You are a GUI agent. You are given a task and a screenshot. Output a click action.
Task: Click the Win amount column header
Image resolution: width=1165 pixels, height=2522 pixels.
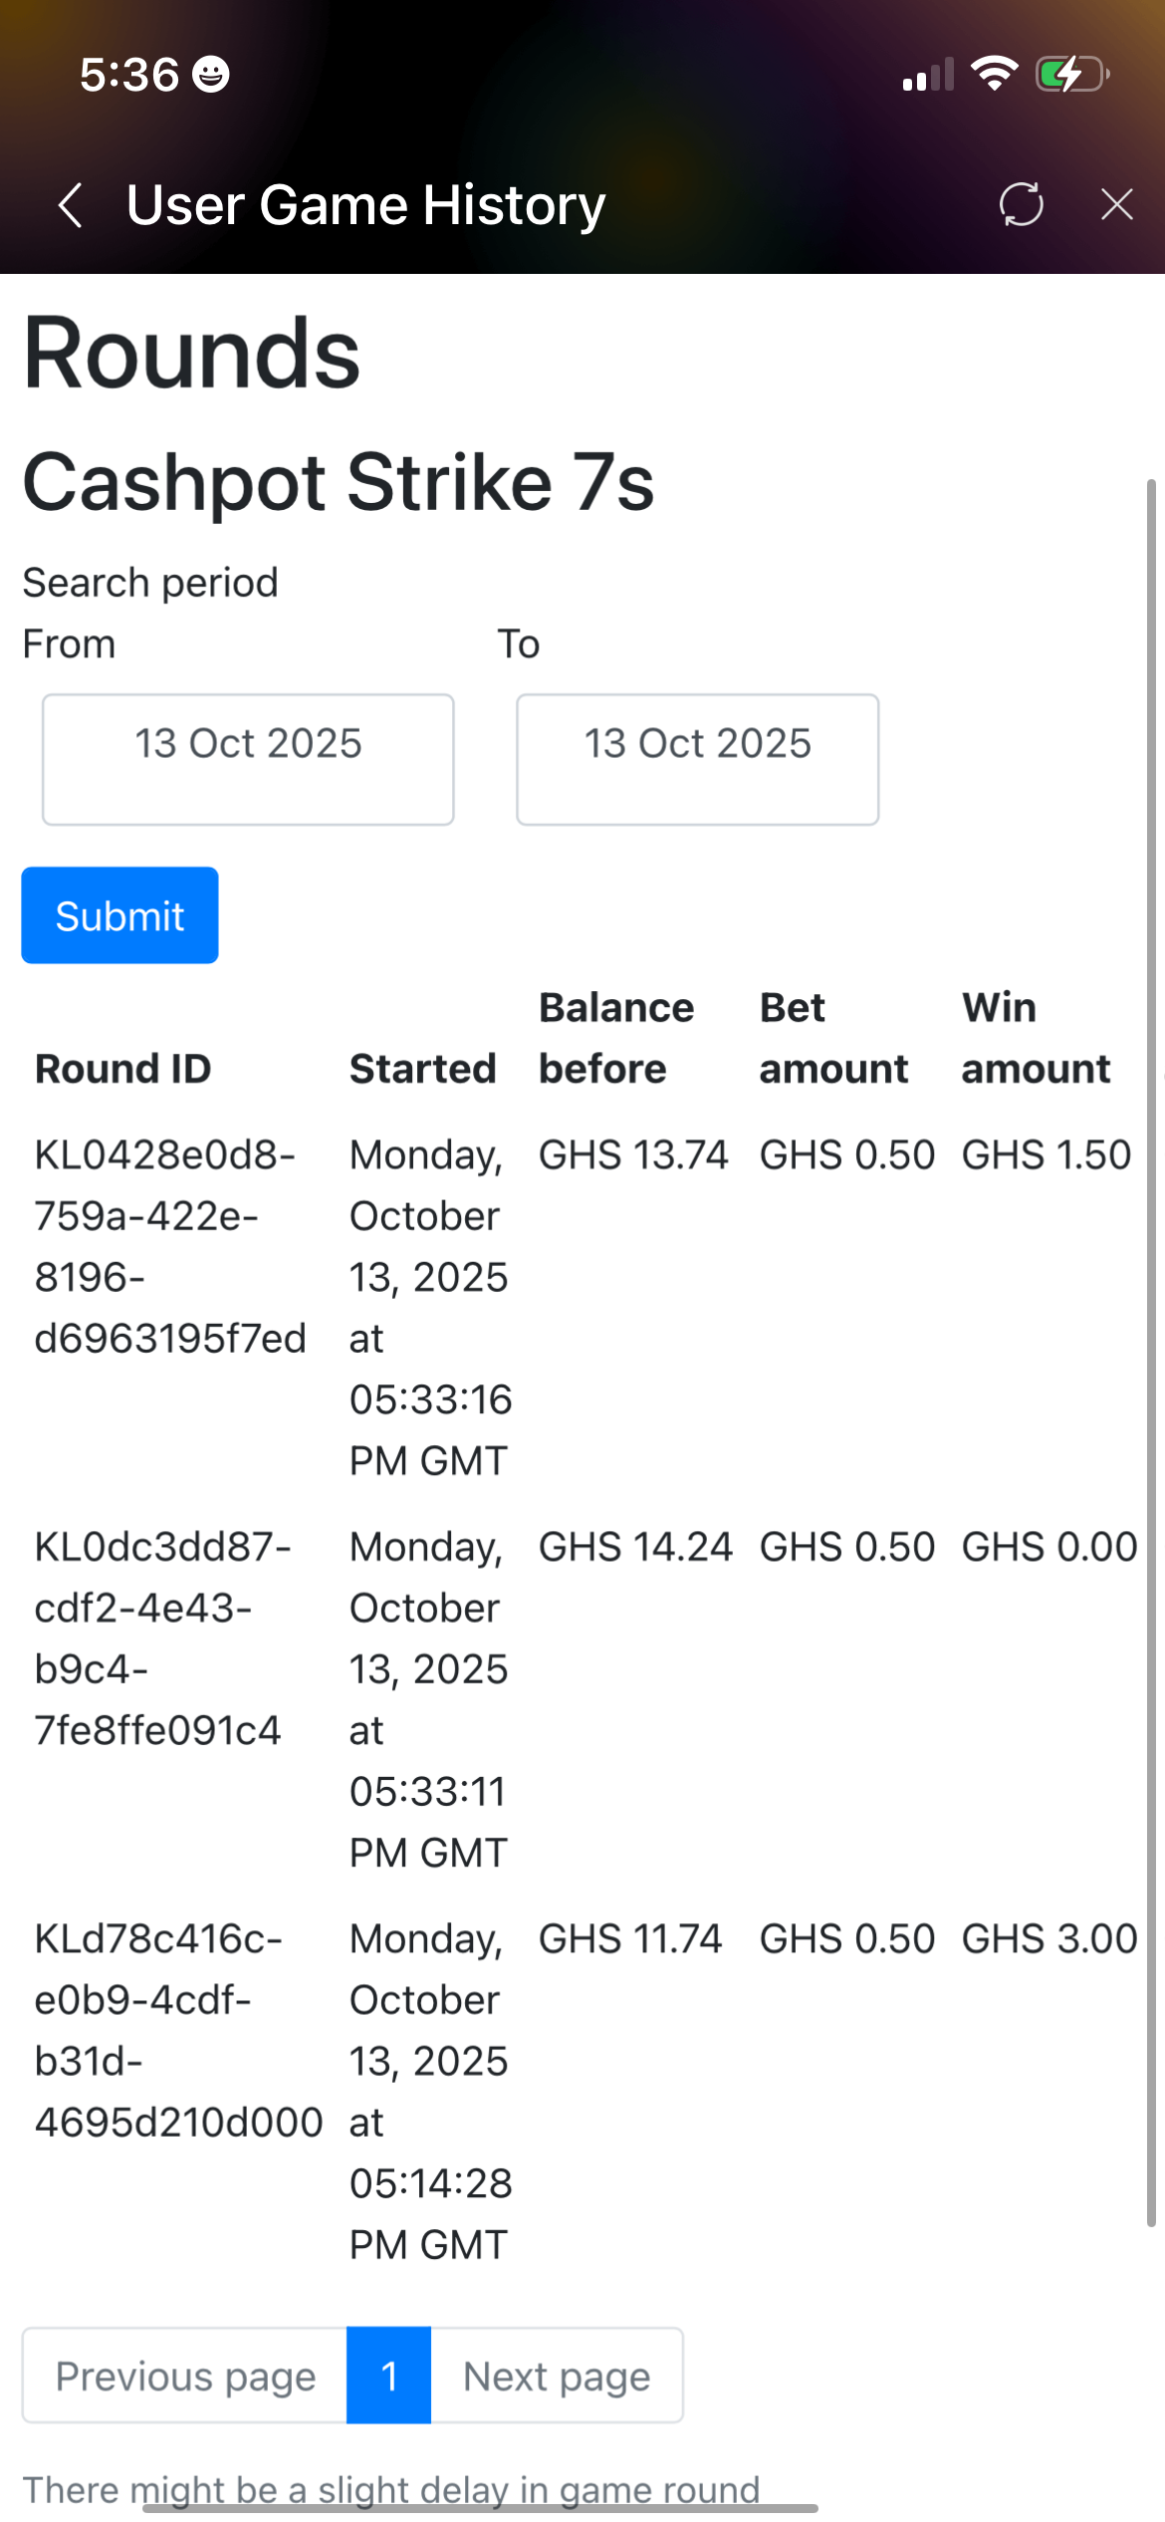[1036, 1038]
